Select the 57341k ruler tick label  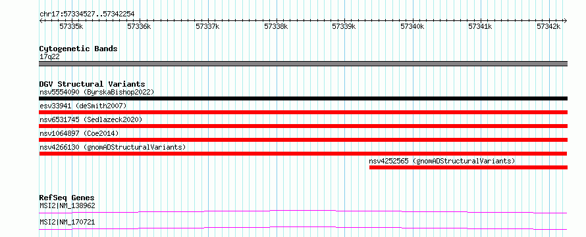[x=480, y=26]
